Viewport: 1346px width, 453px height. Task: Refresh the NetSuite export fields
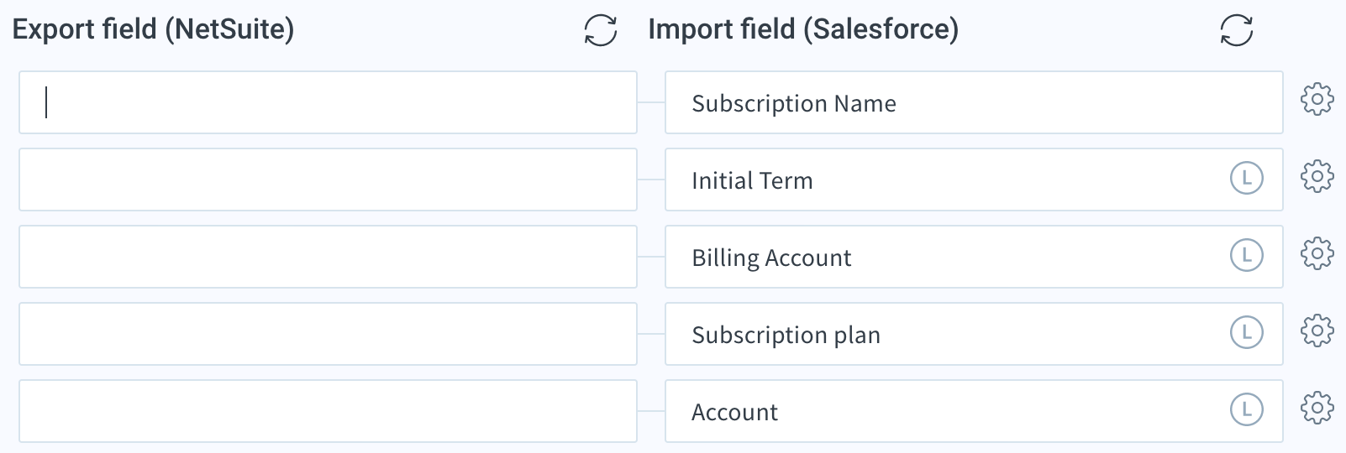[x=601, y=31]
